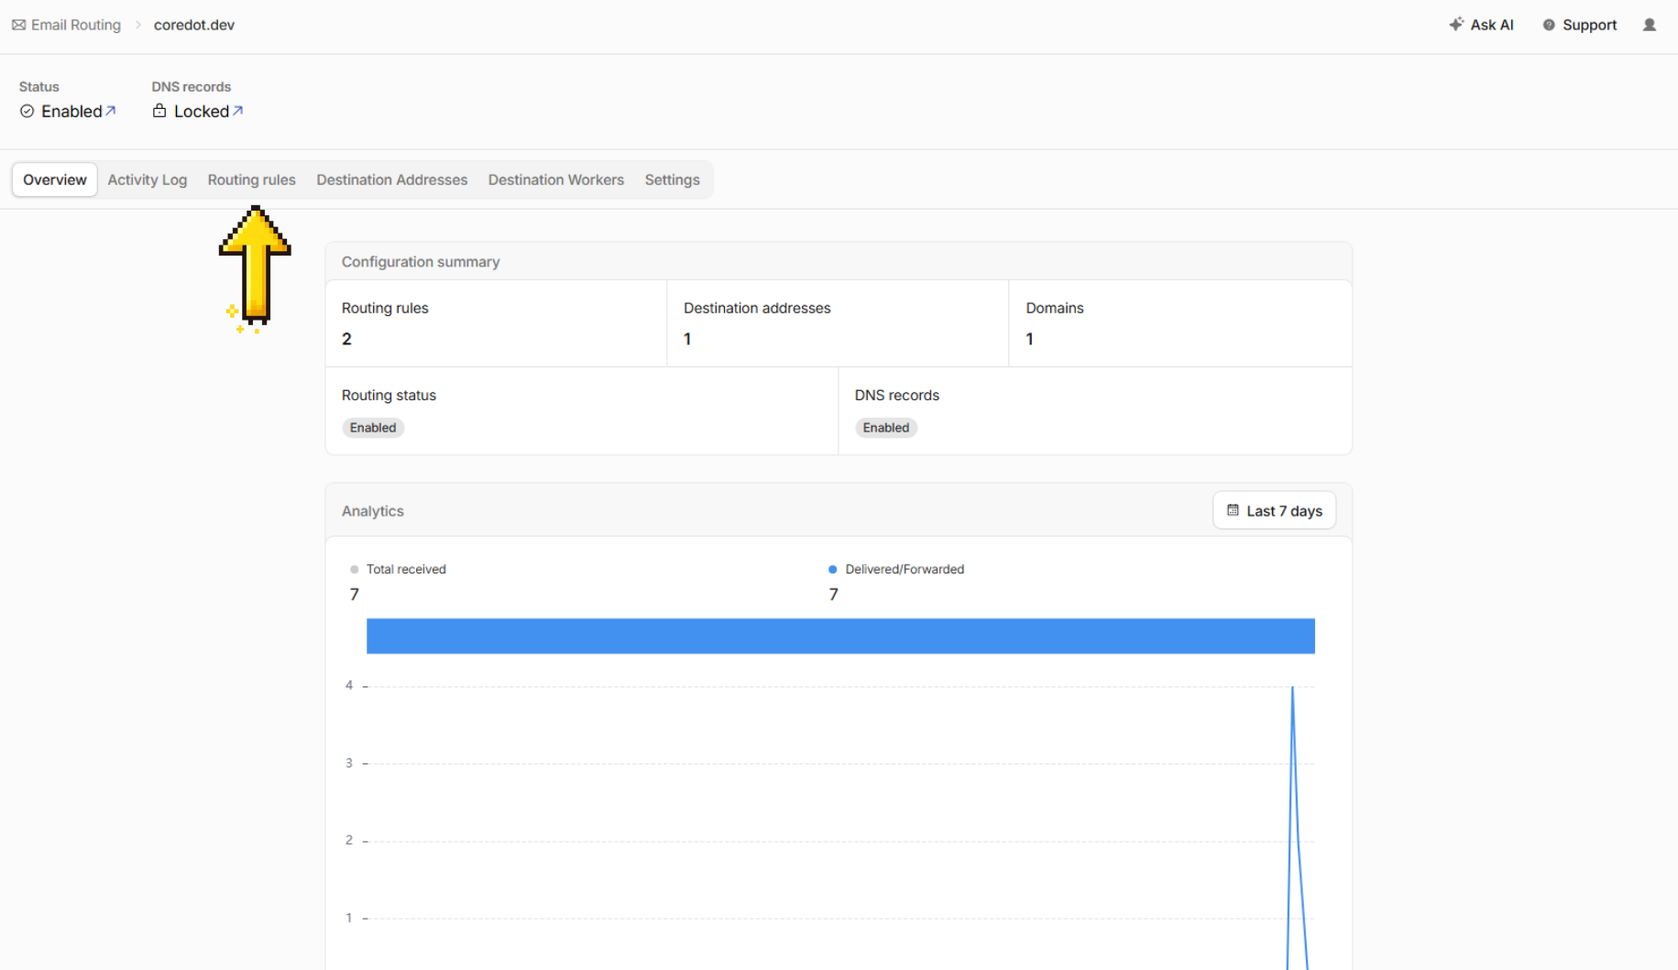Click the Domains count card

[1180, 323]
